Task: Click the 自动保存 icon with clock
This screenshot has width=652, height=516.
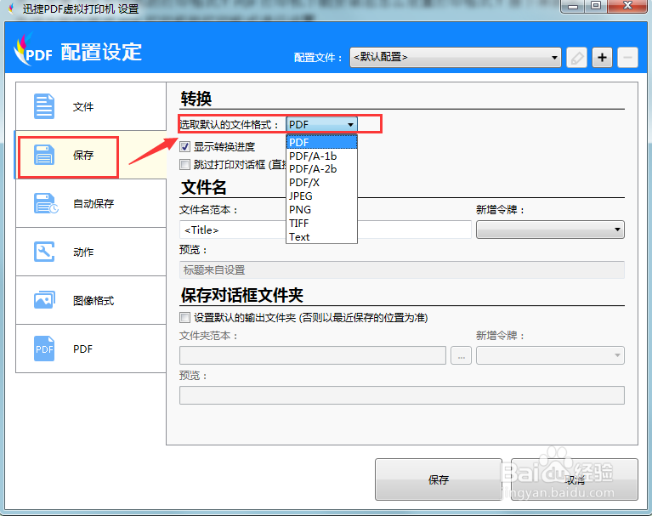Action: (x=46, y=203)
